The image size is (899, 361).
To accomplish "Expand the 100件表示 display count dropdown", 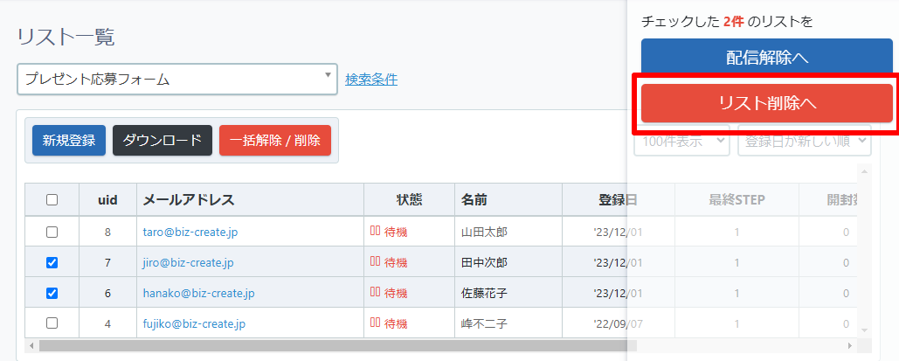I will click(681, 140).
